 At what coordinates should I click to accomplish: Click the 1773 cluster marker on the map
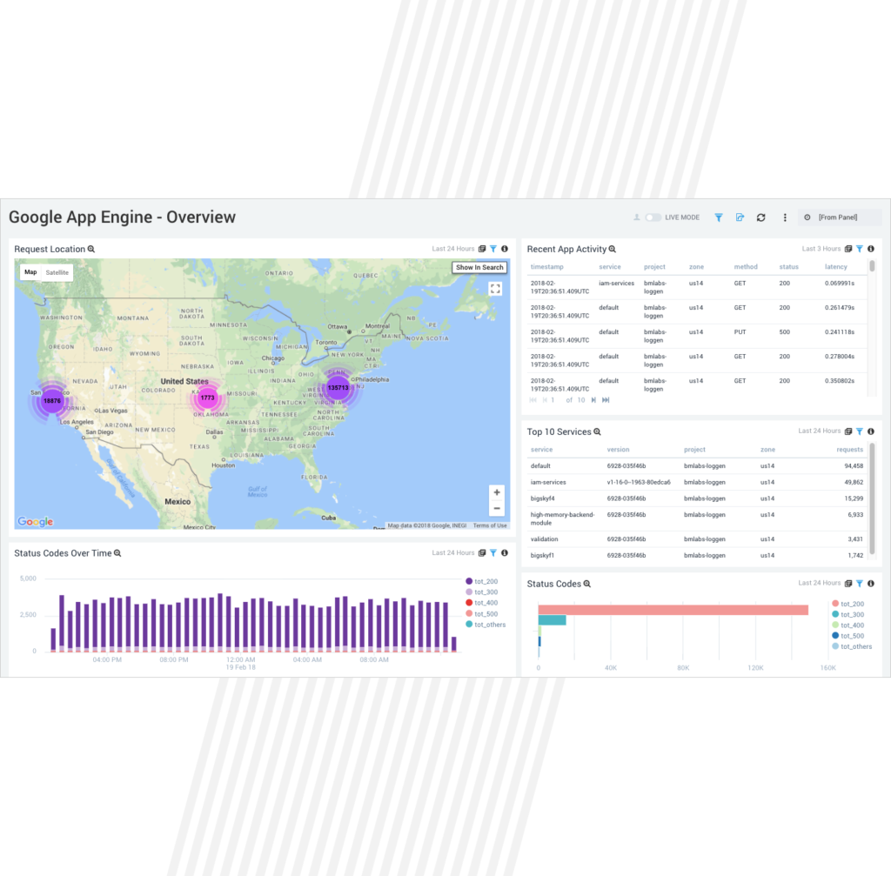(x=207, y=398)
